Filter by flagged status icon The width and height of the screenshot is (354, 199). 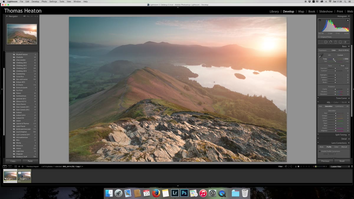pyautogui.click(x=286, y=167)
